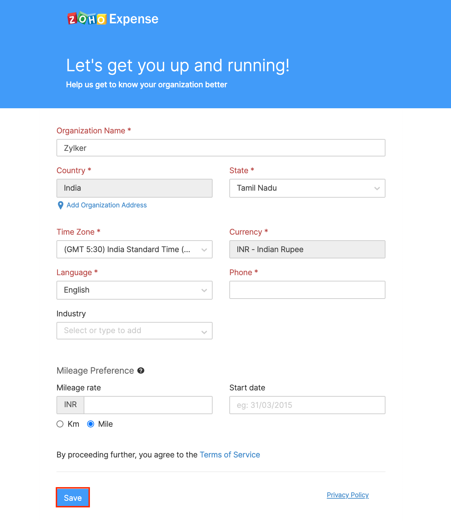Image resolution: width=451 pixels, height=521 pixels.
Task: Open the Time Zone dropdown
Action: (x=135, y=249)
